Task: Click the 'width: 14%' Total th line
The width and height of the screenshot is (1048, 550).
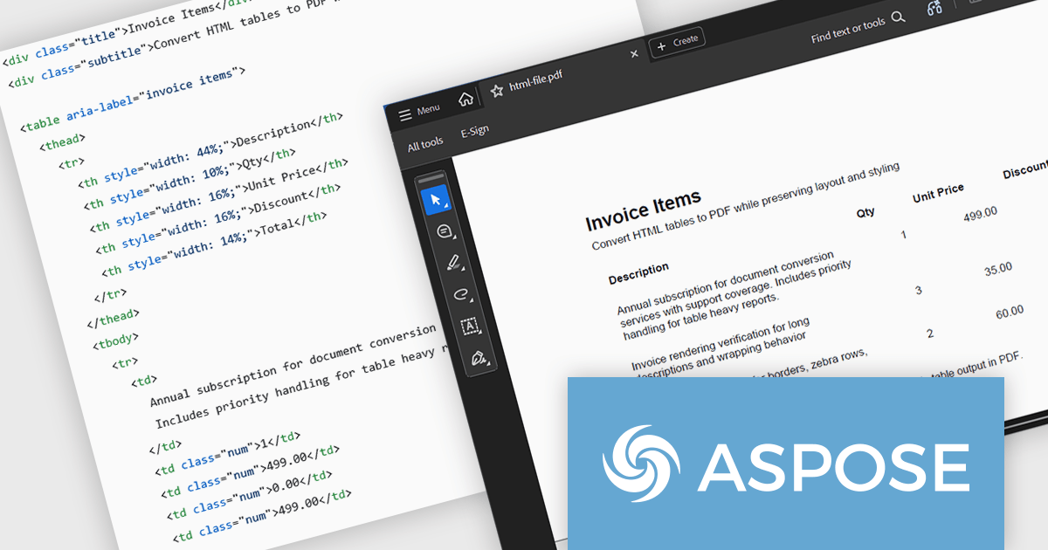Action: (215, 242)
